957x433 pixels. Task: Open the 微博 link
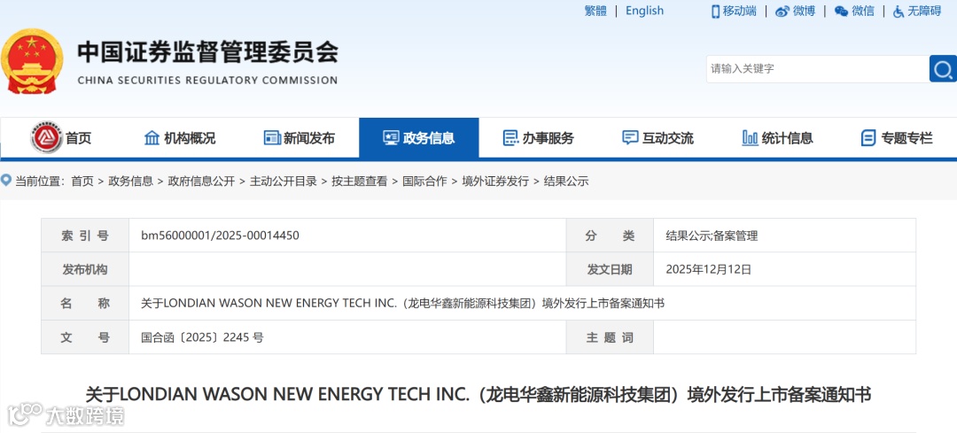[804, 11]
